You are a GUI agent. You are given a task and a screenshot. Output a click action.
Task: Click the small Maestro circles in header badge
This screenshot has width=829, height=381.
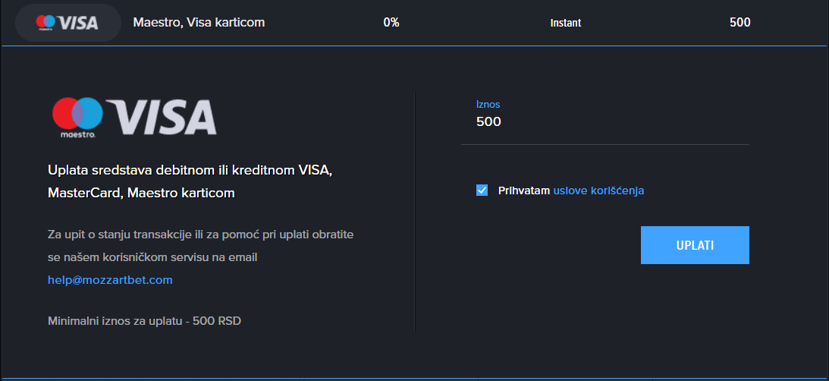pyautogui.click(x=46, y=22)
